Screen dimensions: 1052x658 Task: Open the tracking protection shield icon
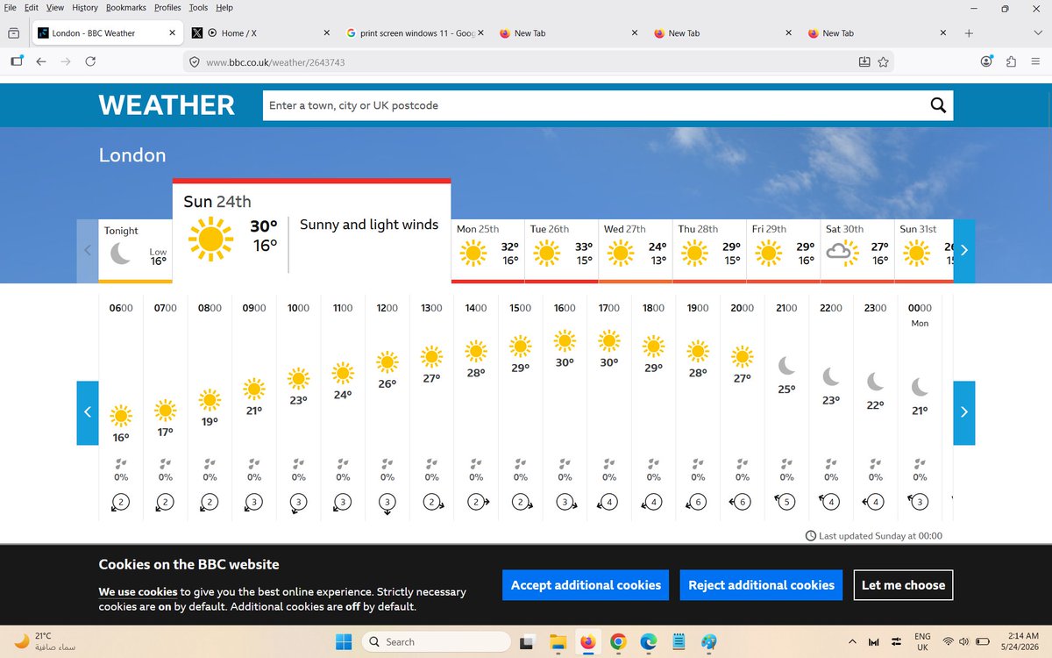pyautogui.click(x=195, y=62)
